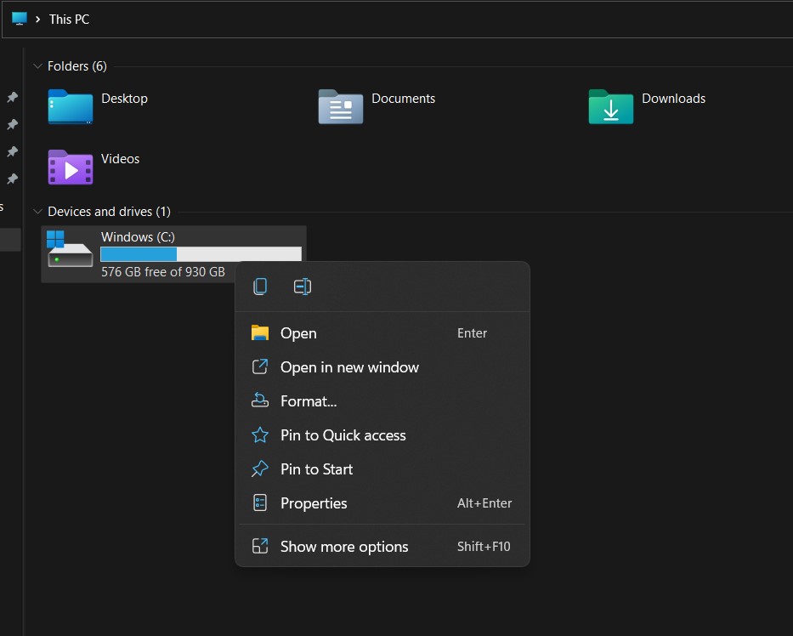793x636 pixels.
Task: Select Pin to Start
Action: tap(317, 468)
